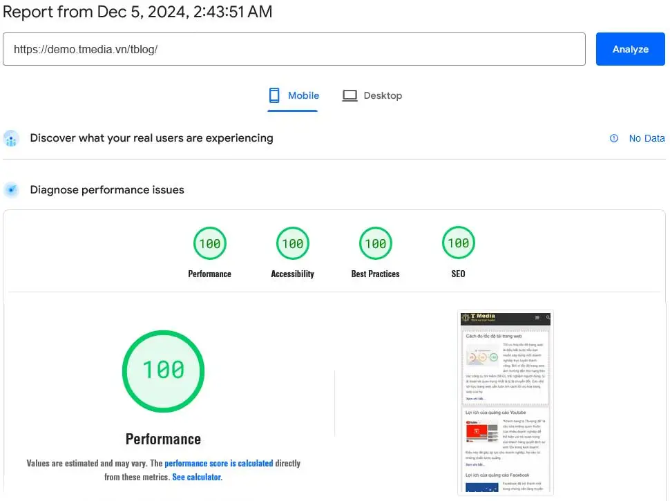670x501 pixels.
Task: Switch to the Mobile tab
Action: click(x=294, y=95)
